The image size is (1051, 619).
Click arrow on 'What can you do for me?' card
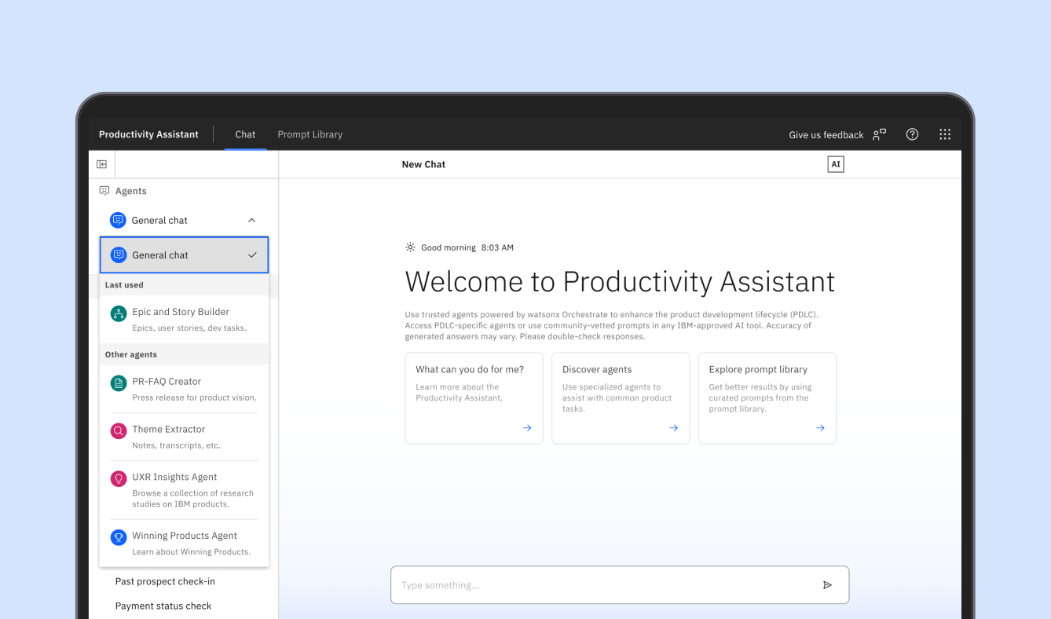point(527,428)
